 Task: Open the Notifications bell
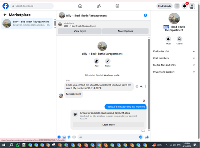pos(184,6)
